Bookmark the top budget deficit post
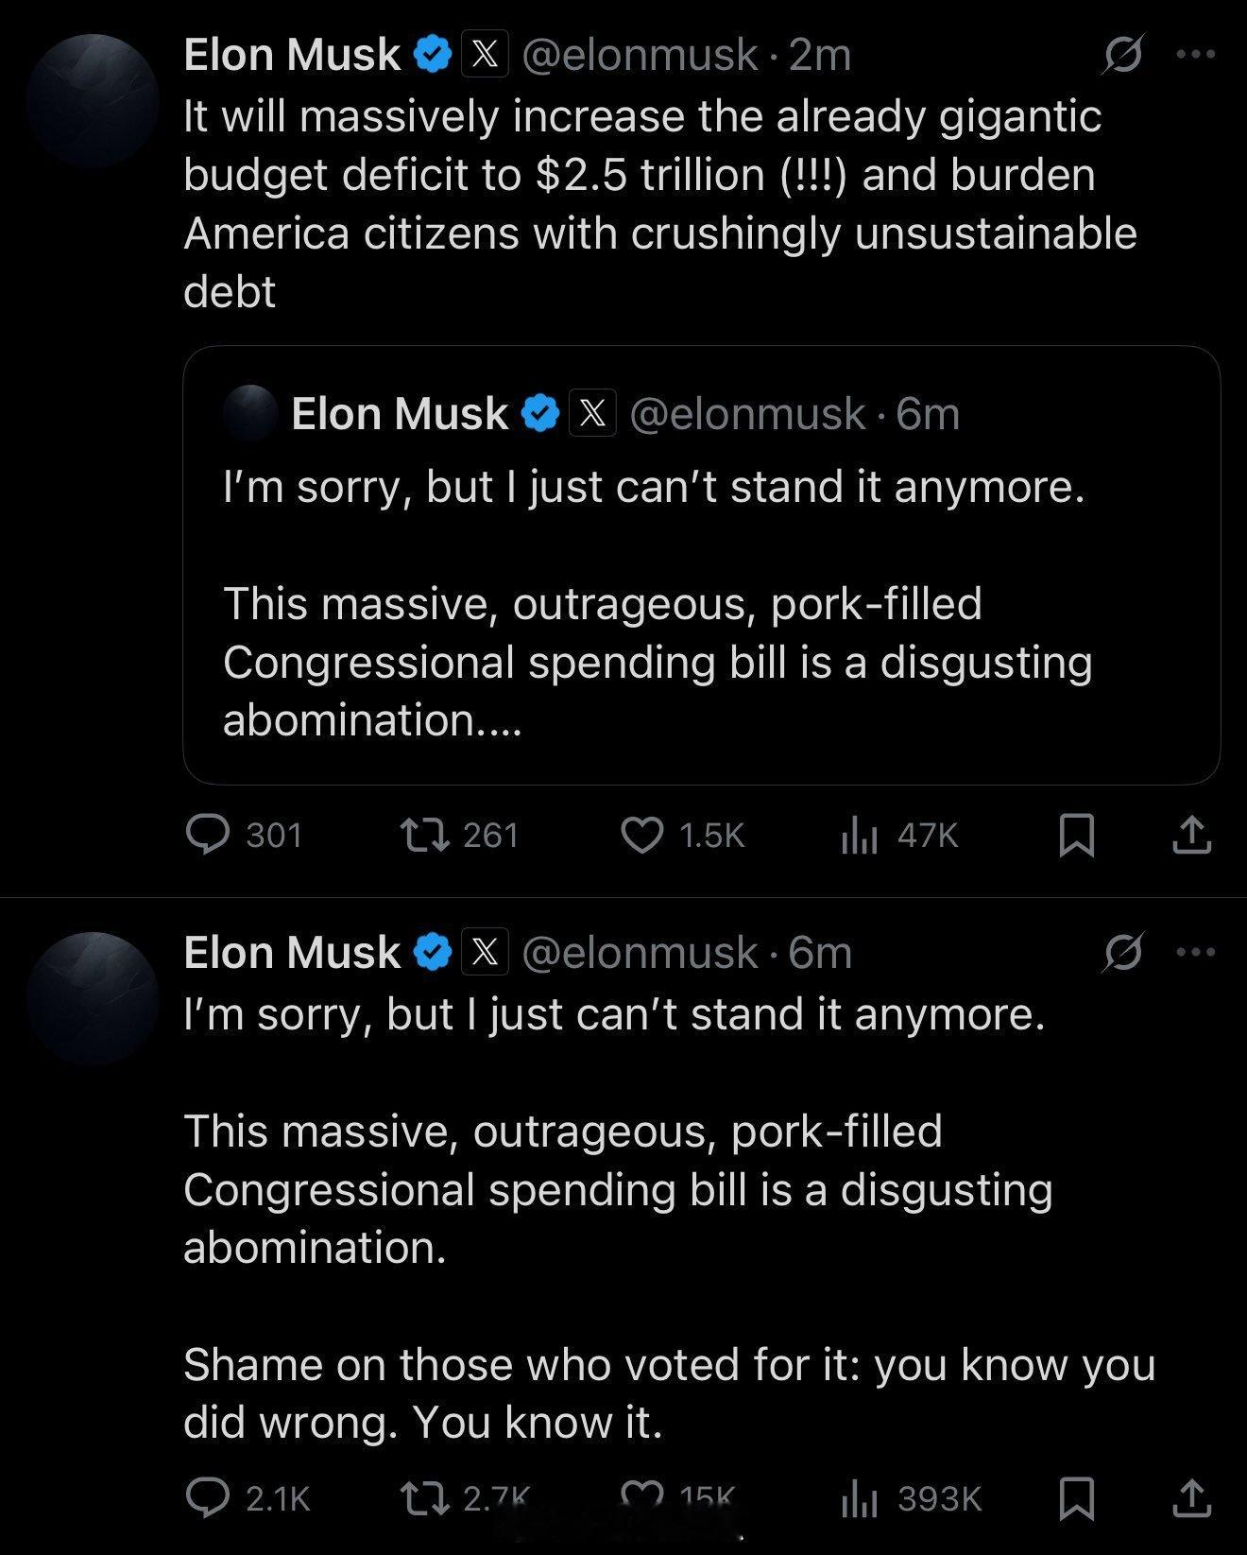 (x=1077, y=835)
